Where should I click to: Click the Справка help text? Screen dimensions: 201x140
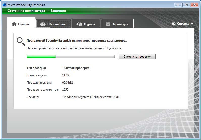[x=183, y=24]
